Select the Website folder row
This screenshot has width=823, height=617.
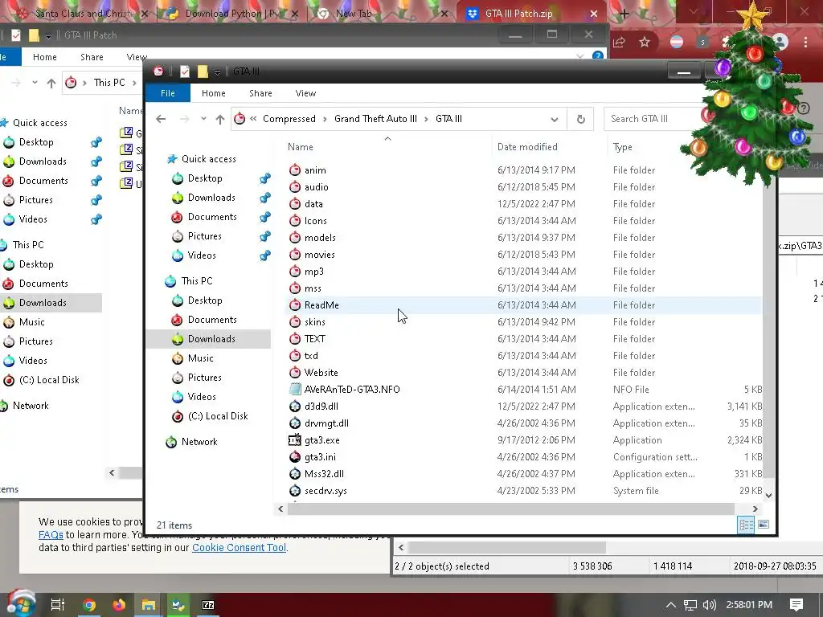click(523, 373)
